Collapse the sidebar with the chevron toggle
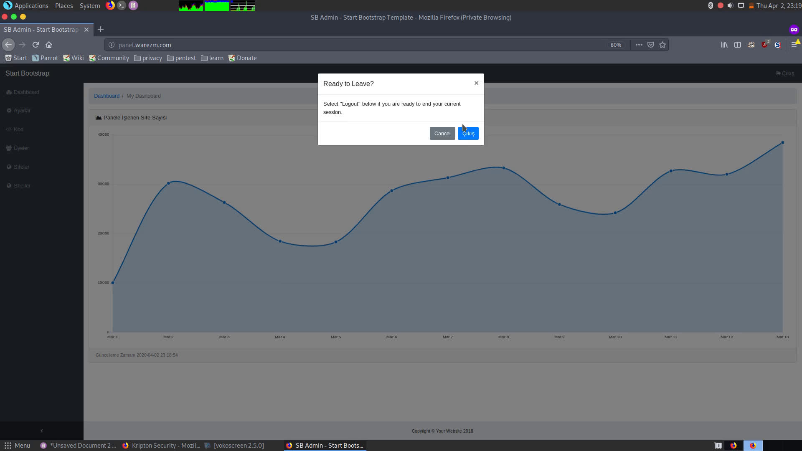Screen dimensions: 802x451 tap(41, 431)
